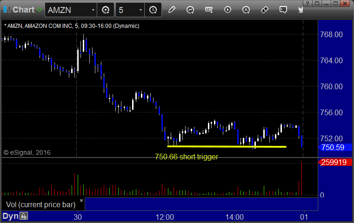Click the Twitter bird icon

click(x=300, y=10)
